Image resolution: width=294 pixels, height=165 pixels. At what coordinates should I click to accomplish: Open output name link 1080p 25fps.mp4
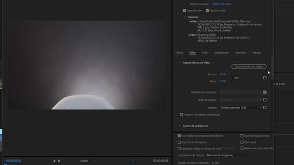(221, 4)
